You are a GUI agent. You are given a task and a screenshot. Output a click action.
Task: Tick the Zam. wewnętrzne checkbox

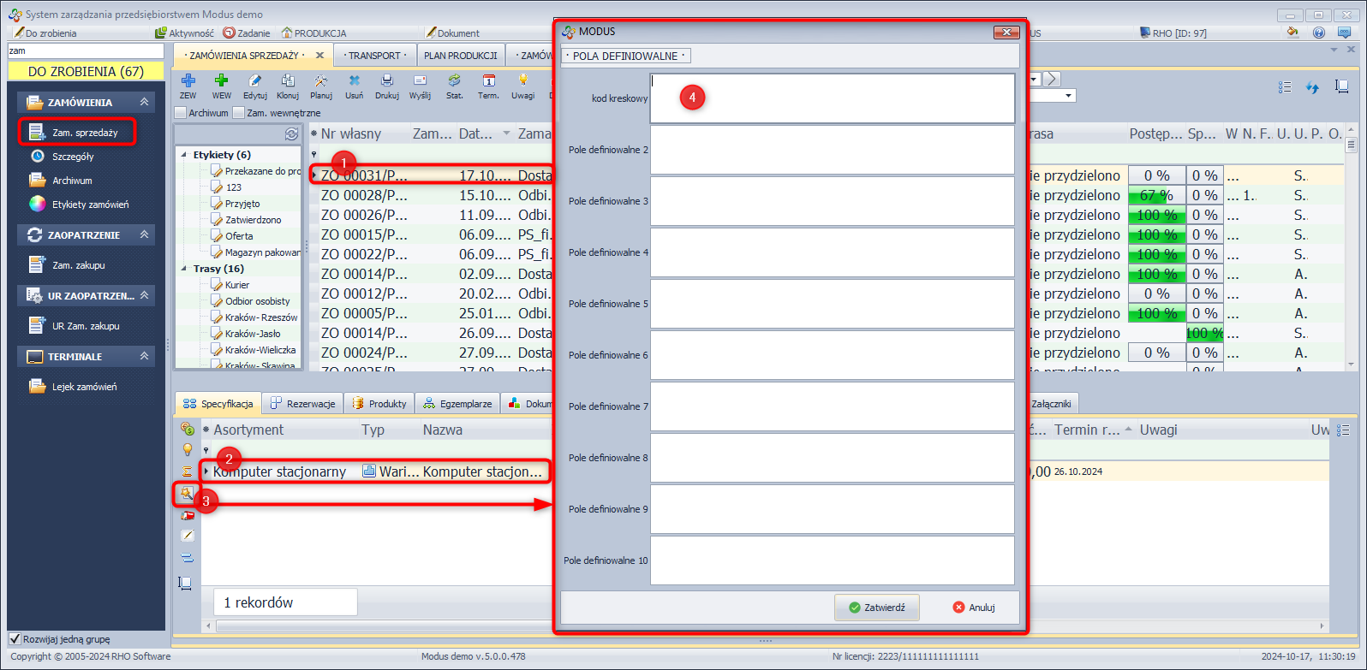coord(239,113)
